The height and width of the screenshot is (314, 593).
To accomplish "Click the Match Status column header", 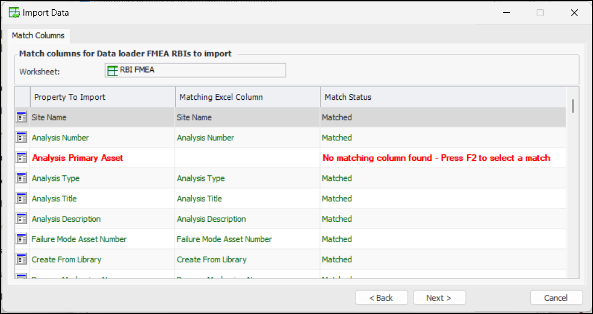I will [x=441, y=97].
